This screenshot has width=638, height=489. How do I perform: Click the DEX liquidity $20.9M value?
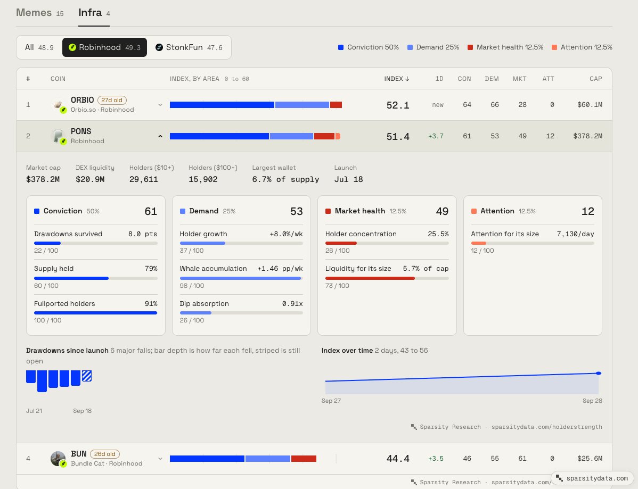coord(90,179)
